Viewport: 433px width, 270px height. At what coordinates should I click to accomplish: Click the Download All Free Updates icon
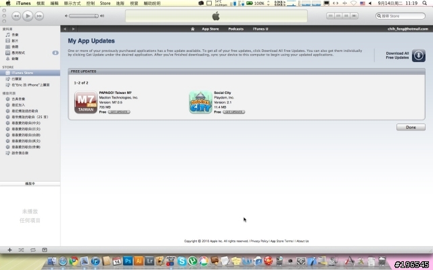419,55
